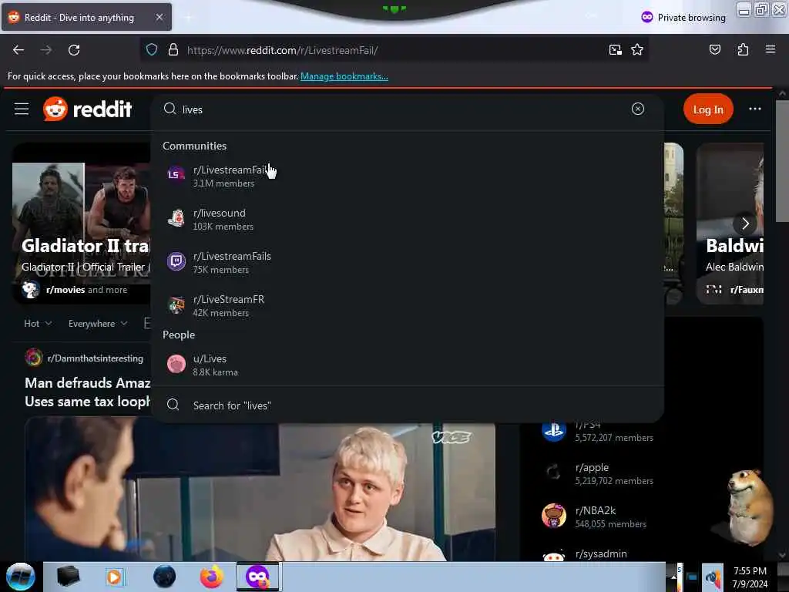This screenshot has height=592, width=789.
Task: Open Reddit more options ellipsis
Action: pyautogui.click(x=755, y=109)
